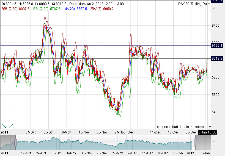This screenshot has width=225, height=156.
Task: Select the EMA(8) indicator label
Action: tap(104, 9)
